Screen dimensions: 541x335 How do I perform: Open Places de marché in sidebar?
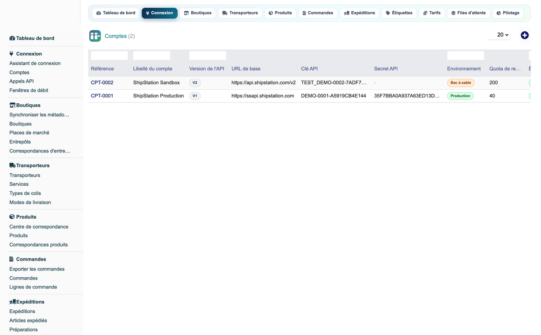tap(29, 133)
